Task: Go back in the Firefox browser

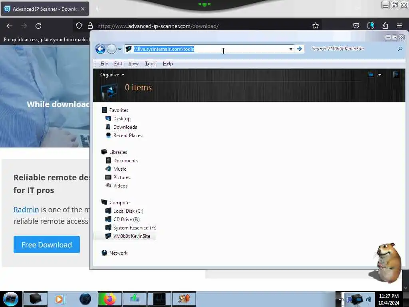Action: [x=10, y=26]
